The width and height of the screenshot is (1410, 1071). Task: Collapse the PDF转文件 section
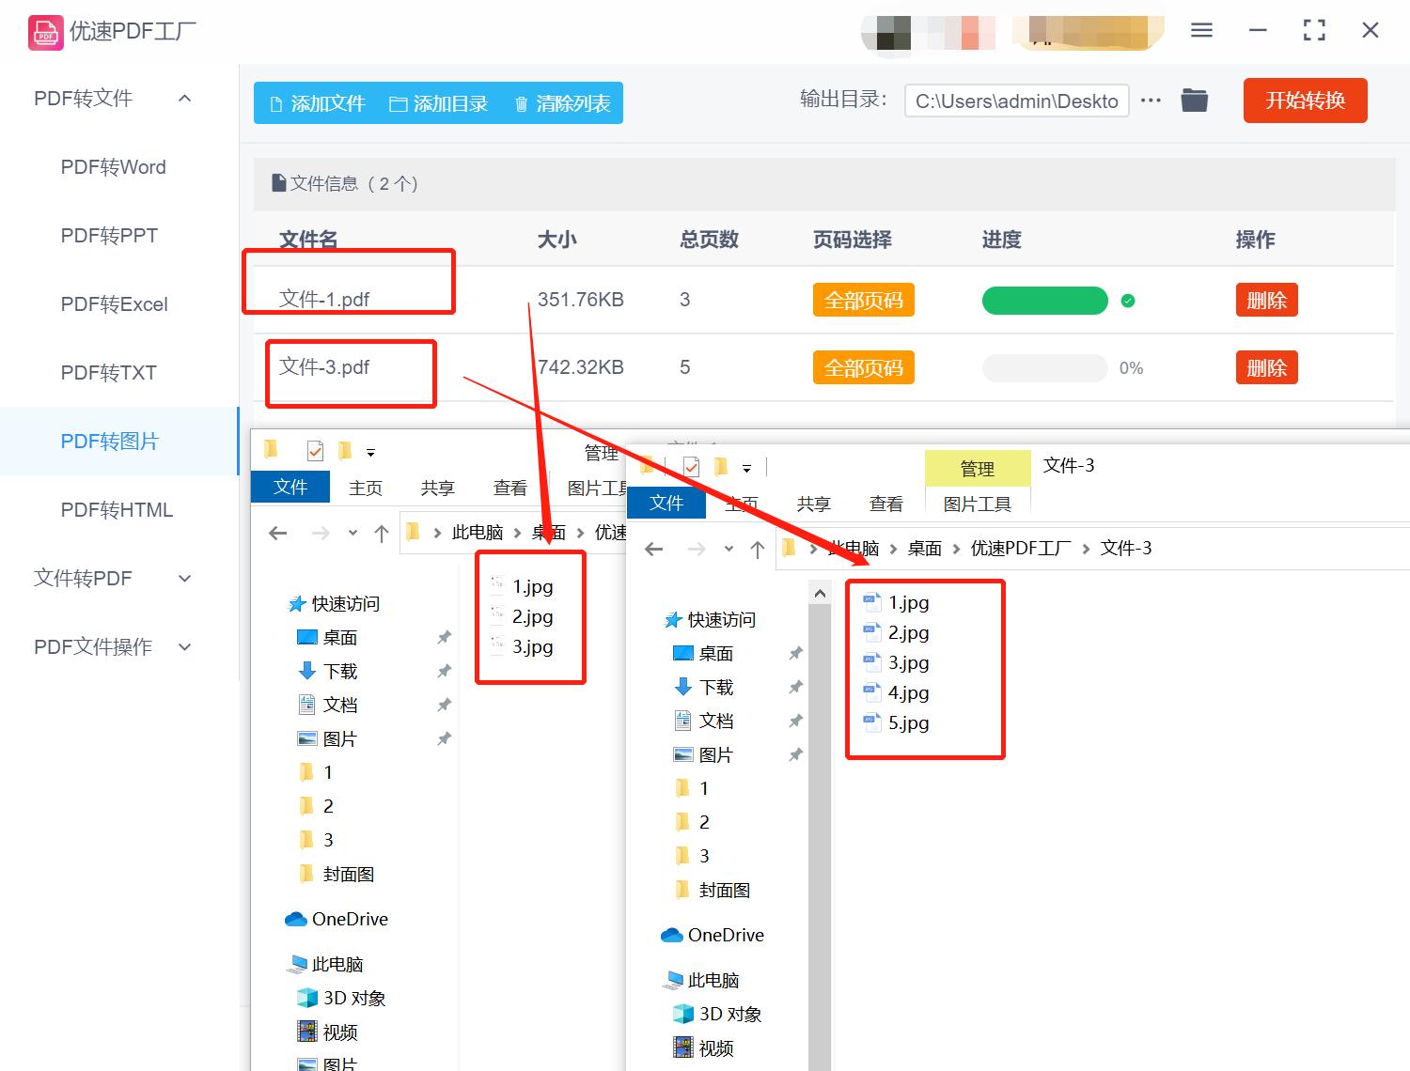(x=184, y=98)
